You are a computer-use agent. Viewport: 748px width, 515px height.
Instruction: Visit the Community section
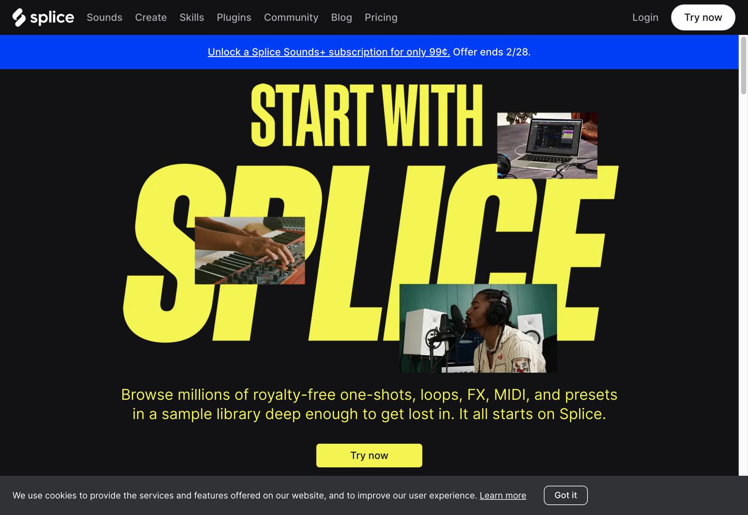[x=291, y=18]
